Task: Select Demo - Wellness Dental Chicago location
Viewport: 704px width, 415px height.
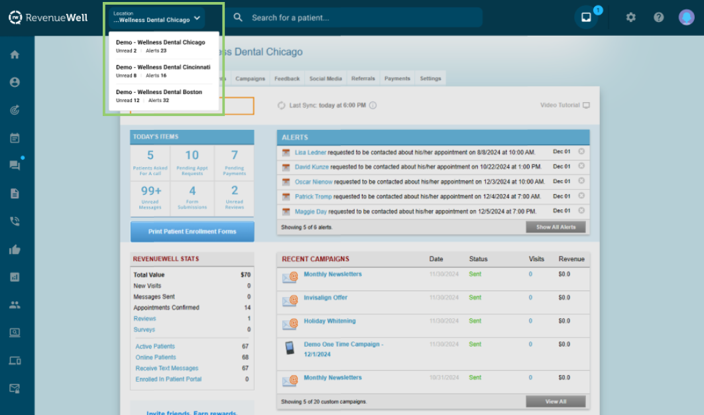Action: point(164,46)
